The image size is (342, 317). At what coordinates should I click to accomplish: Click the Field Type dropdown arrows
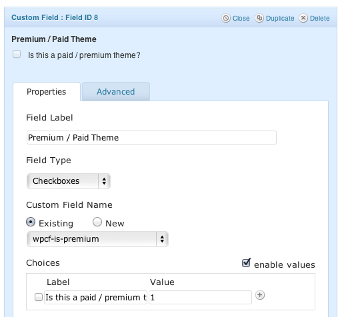coord(104,181)
